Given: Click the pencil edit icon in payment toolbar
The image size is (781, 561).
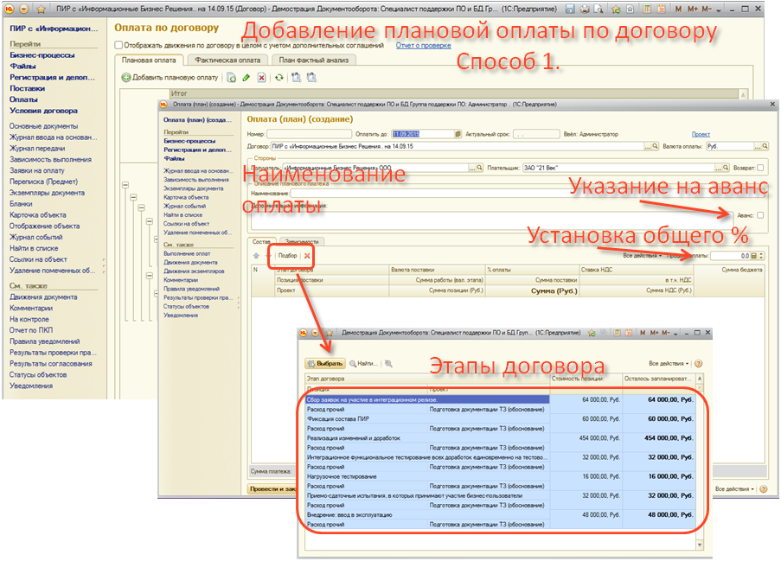Looking at the screenshot, I should (x=246, y=78).
